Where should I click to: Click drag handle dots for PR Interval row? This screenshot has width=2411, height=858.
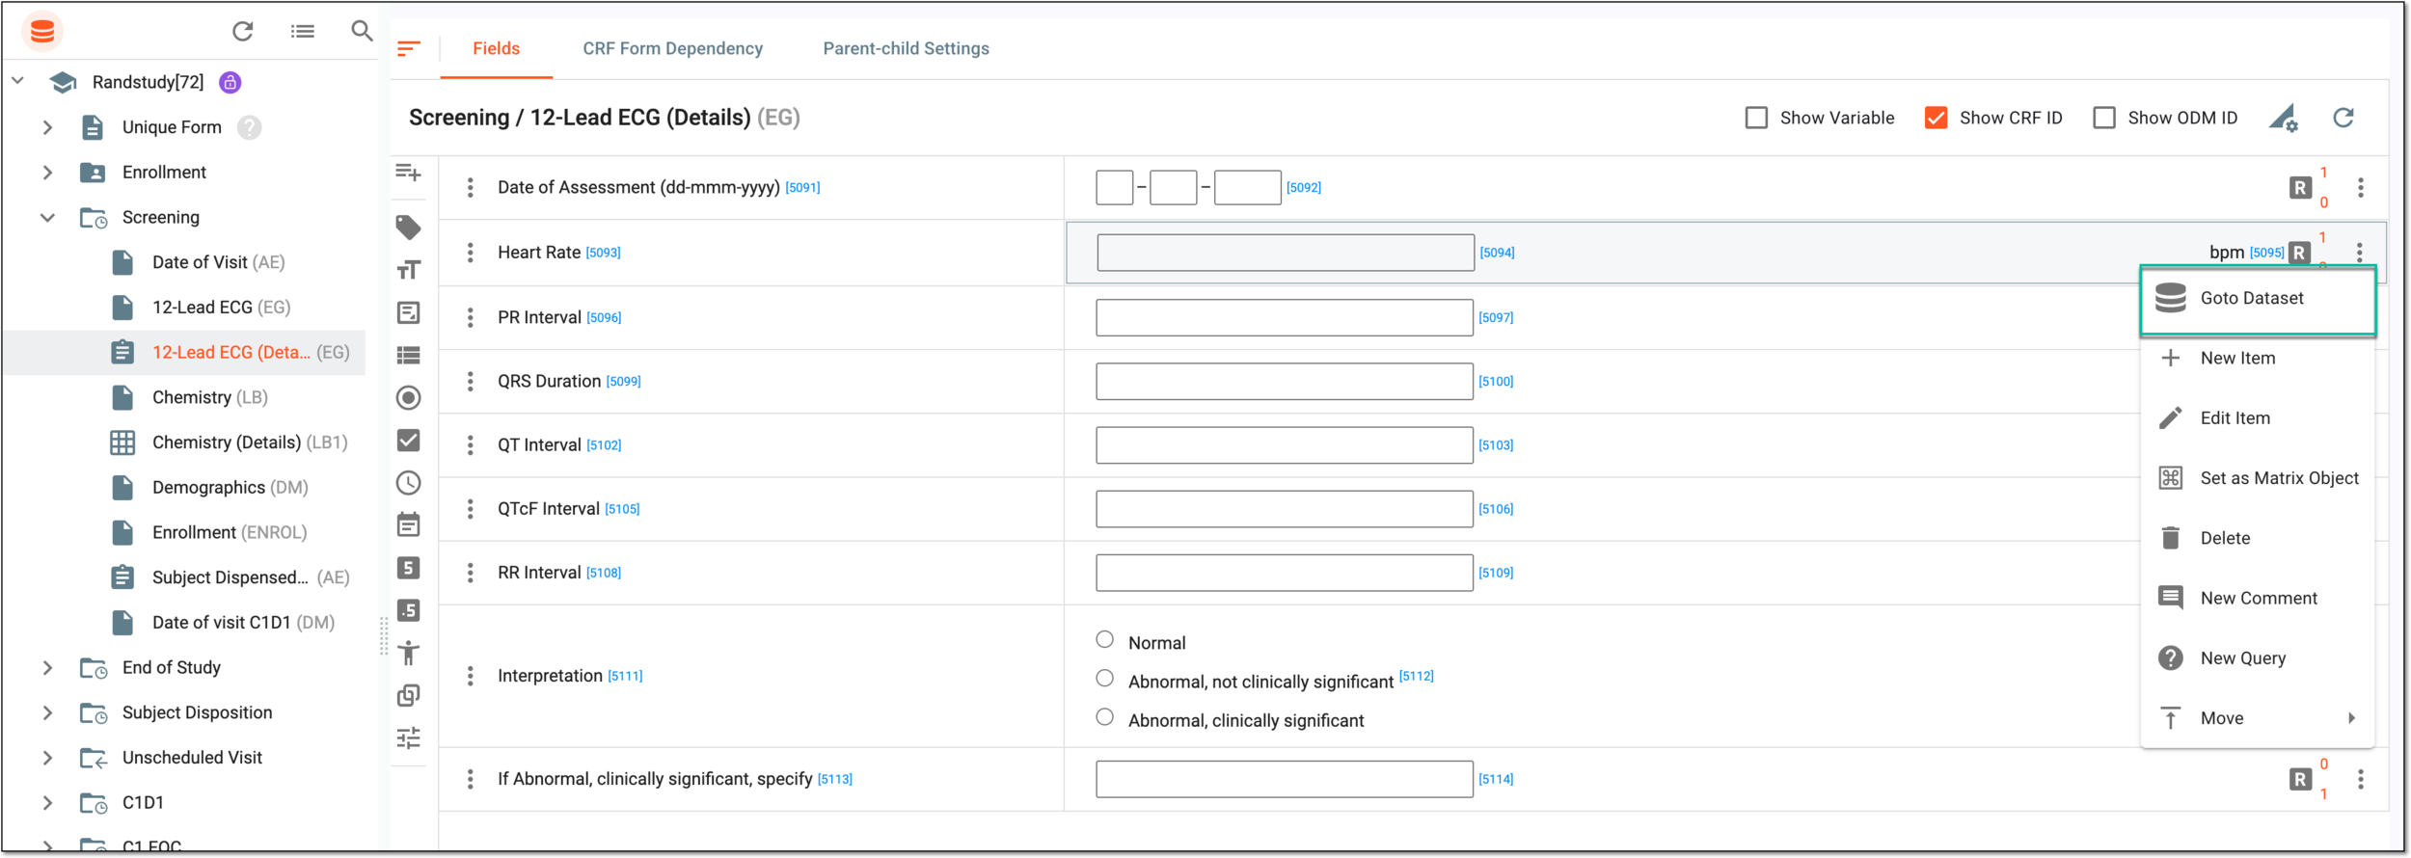470,317
